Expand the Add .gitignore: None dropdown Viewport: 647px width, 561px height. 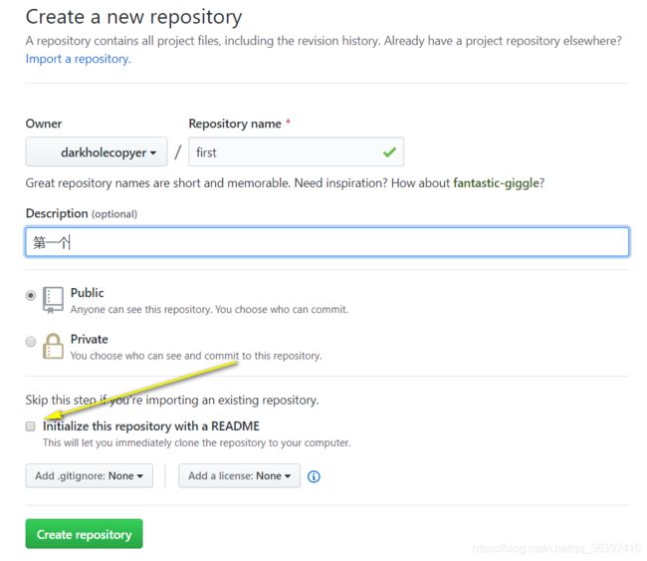[90, 475]
